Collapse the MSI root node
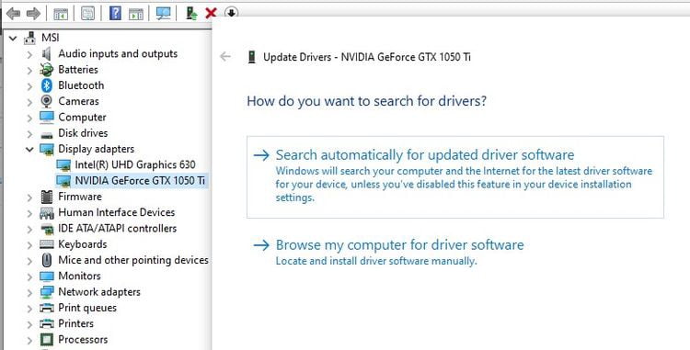 pos(13,39)
